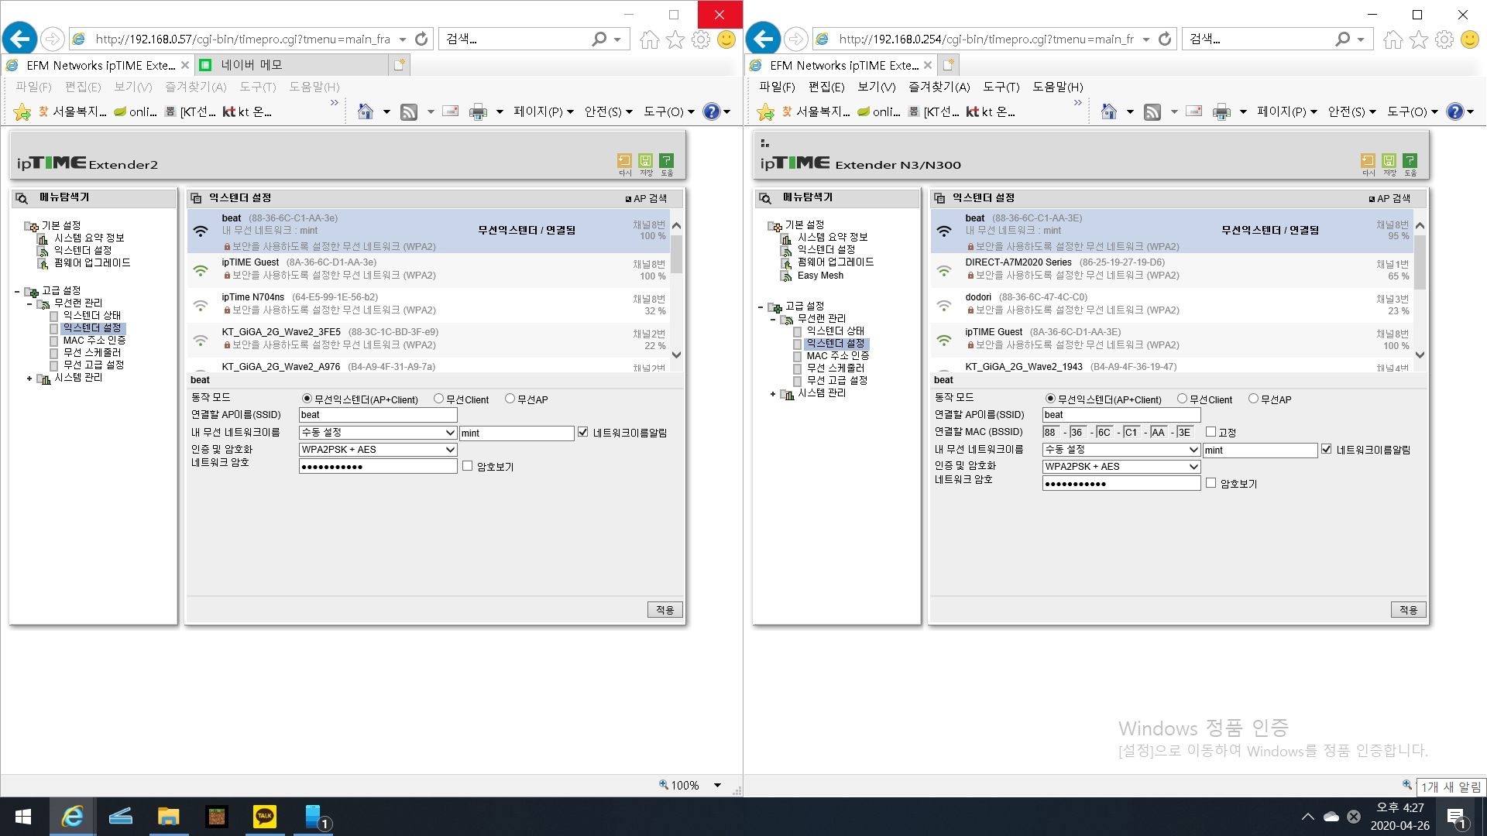The width and height of the screenshot is (1487, 836).
Task: Expand 시스템 관리 tree node in left window
Action: coord(29,379)
